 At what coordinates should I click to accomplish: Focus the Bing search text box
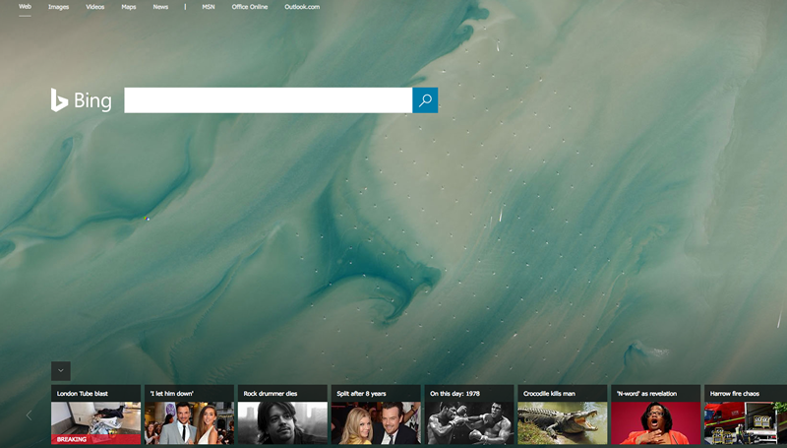click(268, 100)
